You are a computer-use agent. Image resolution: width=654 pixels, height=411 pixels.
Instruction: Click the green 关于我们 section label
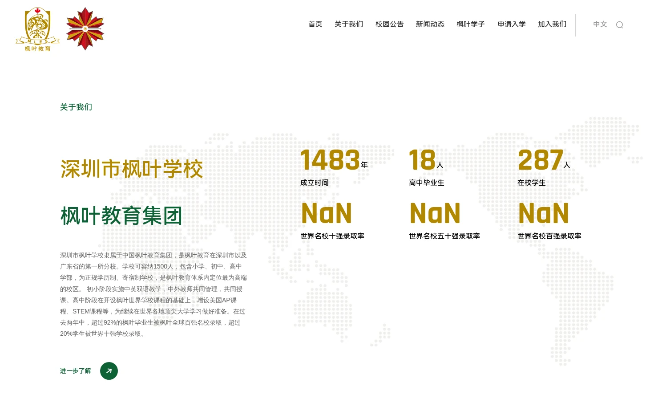[x=76, y=107]
